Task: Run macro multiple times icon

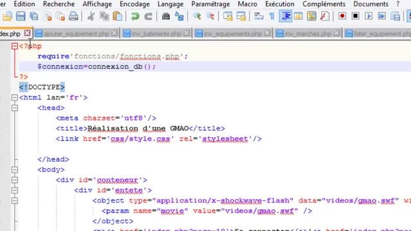Action: (382, 16)
